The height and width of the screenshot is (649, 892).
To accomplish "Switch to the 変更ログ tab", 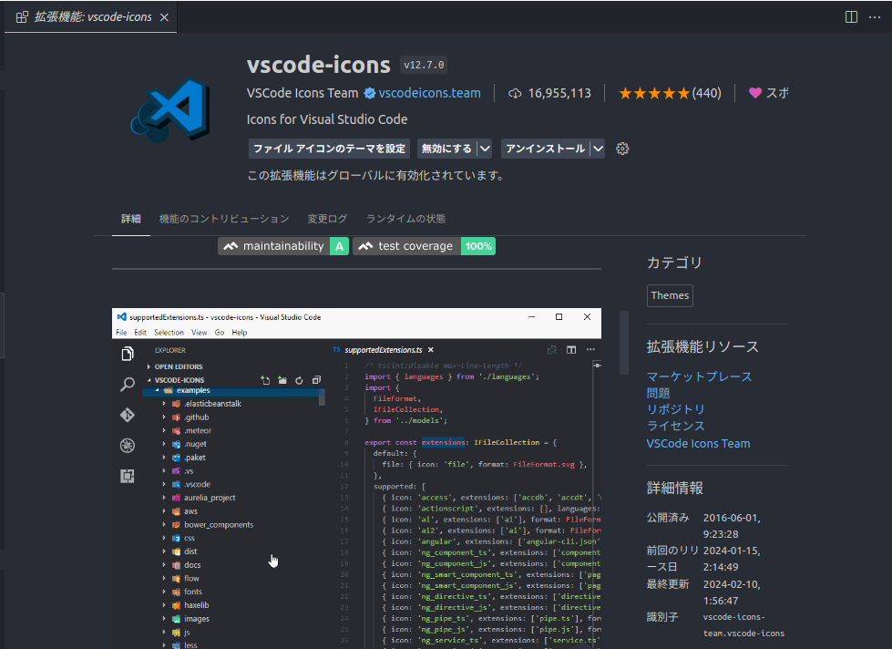I will [327, 219].
